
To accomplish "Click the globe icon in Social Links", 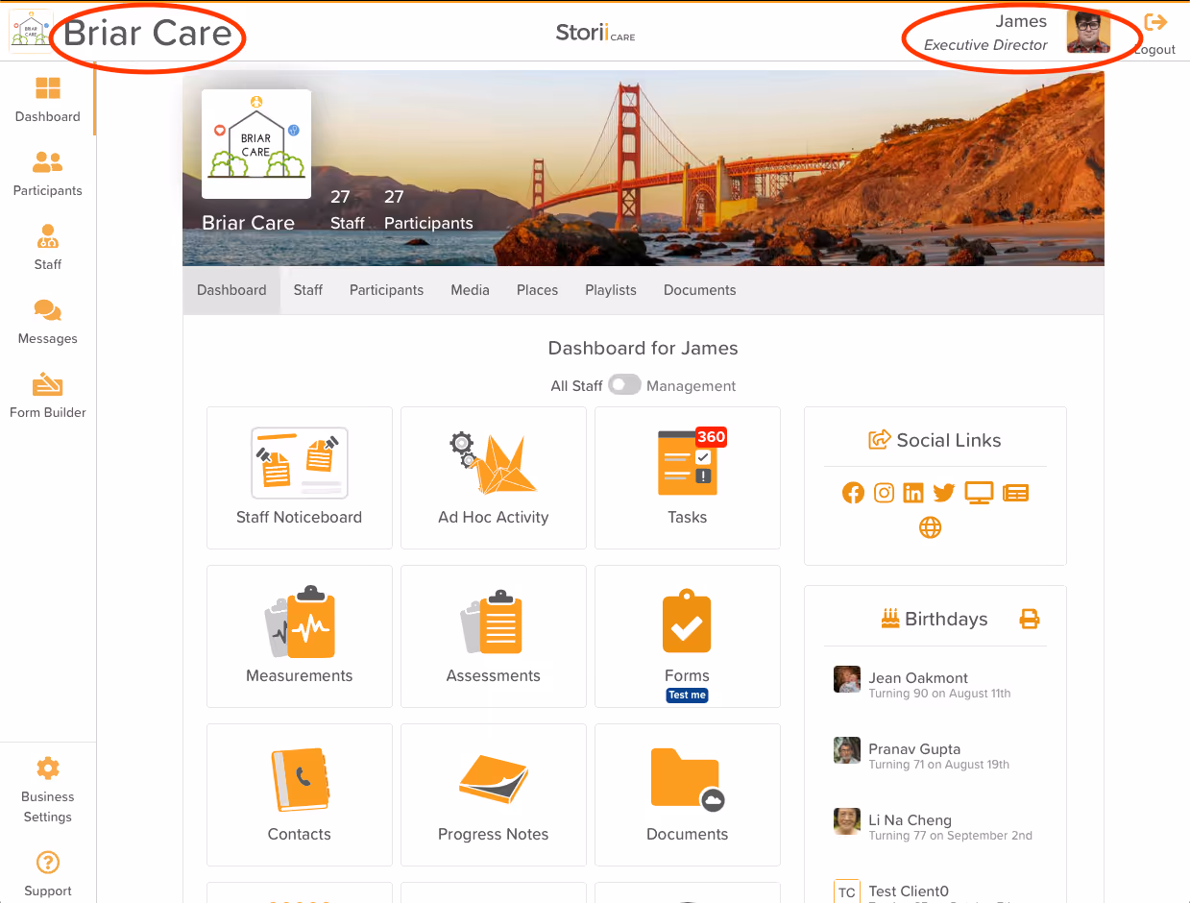I will pos(930,527).
